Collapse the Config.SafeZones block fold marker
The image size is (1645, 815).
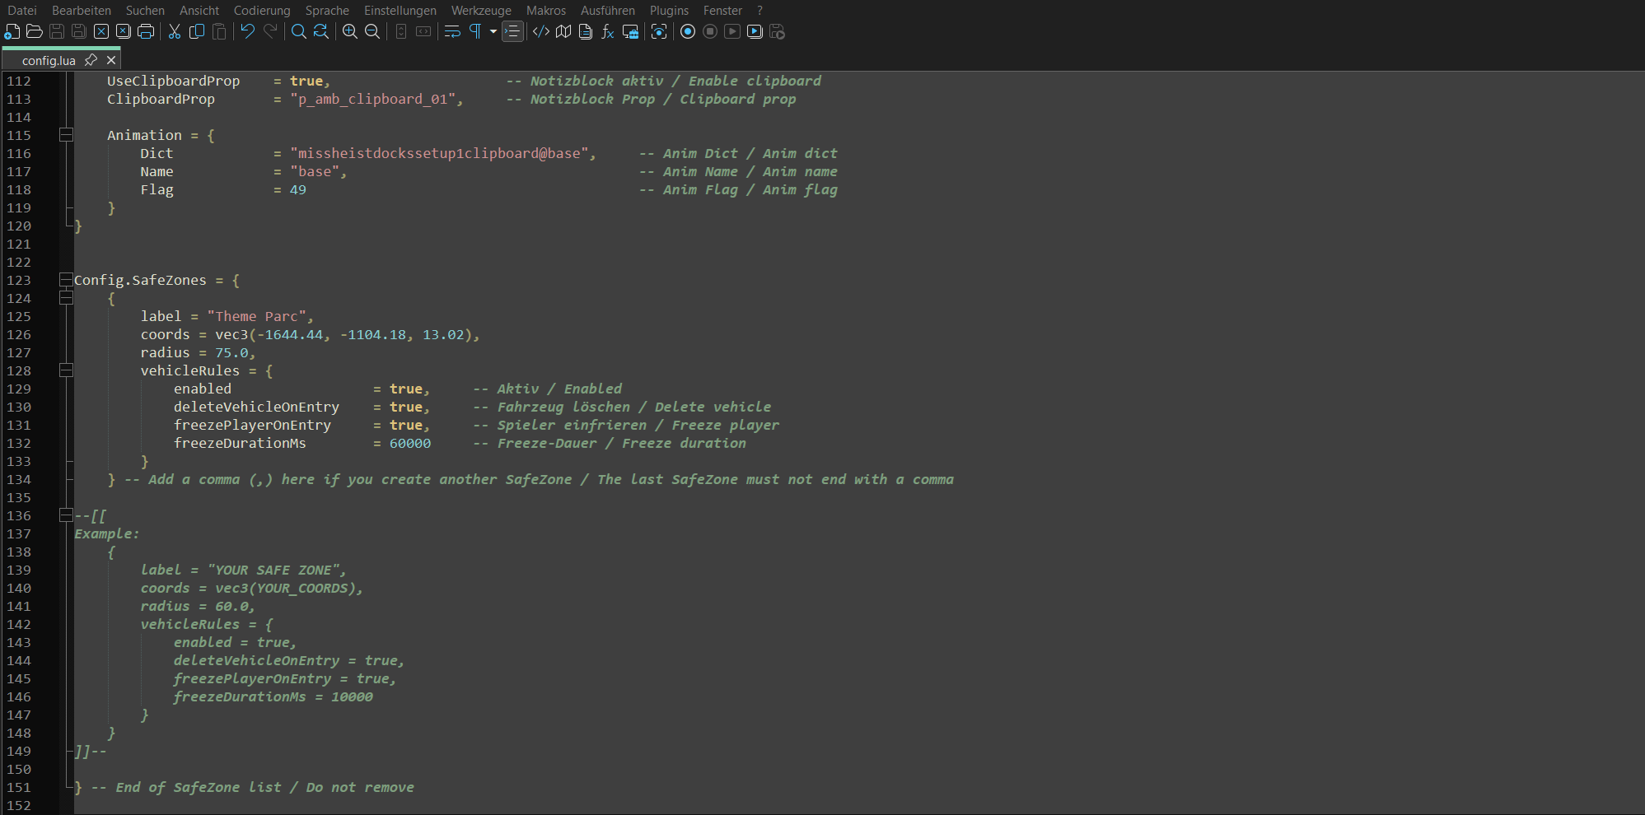point(66,280)
